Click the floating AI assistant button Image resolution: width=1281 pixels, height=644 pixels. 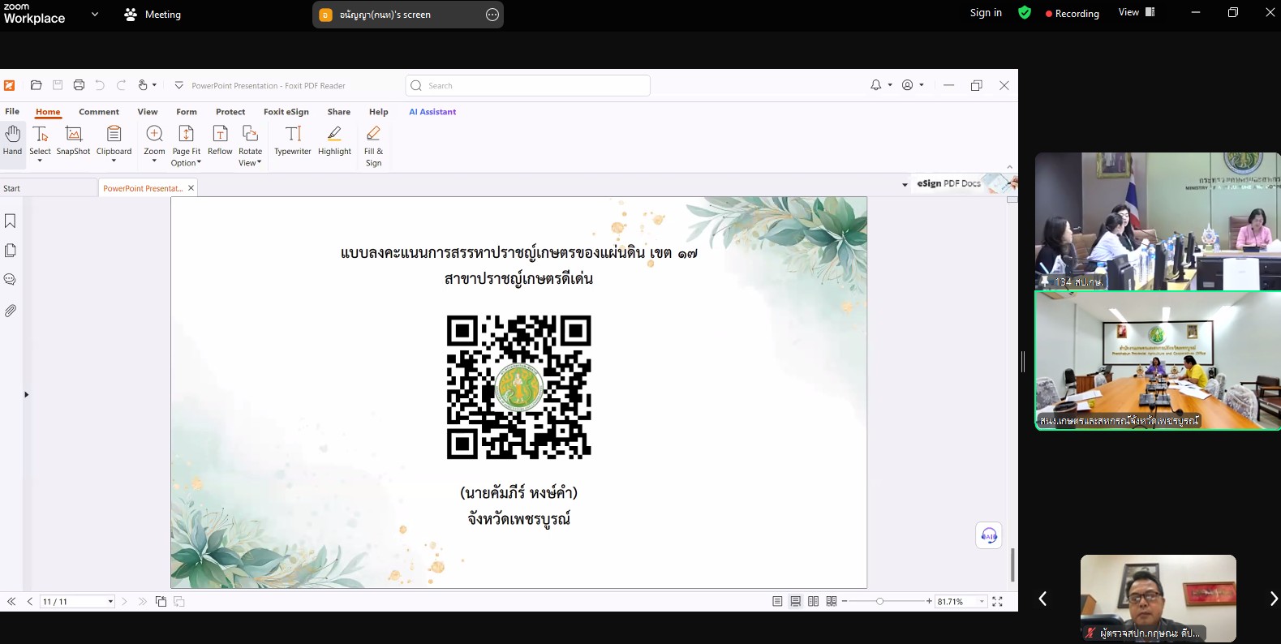pyautogui.click(x=989, y=535)
